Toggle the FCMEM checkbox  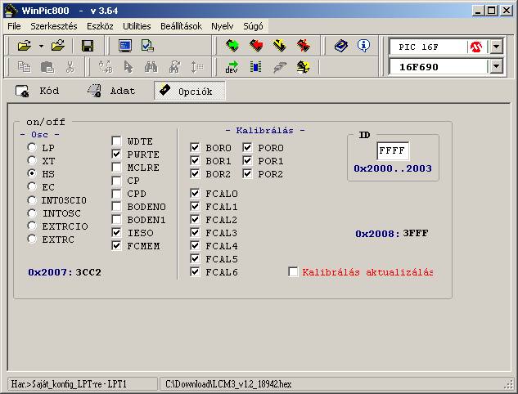coord(116,246)
